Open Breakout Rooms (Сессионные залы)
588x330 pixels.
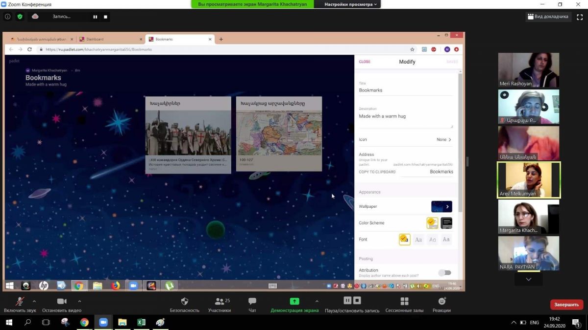(x=404, y=302)
